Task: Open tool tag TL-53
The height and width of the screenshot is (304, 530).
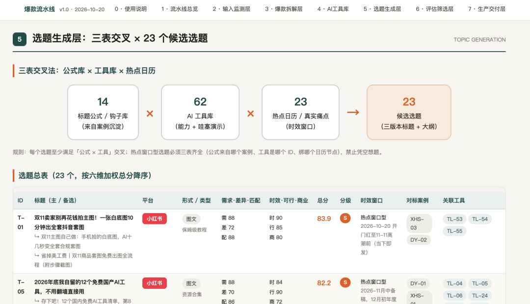Action: (454, 219)
